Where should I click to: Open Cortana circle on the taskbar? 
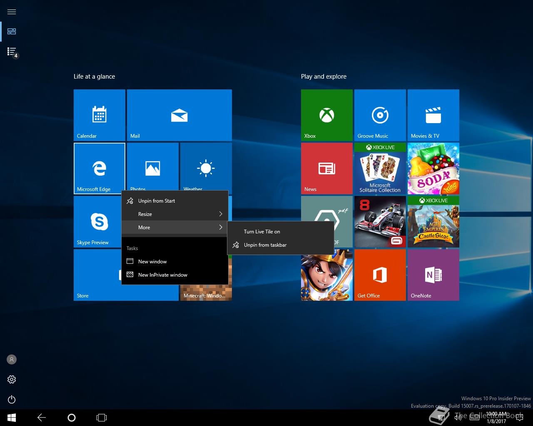(72, 418)
